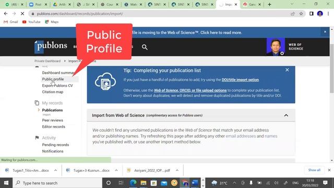Click Show all downloads
Image resolution: width=334 pixels, height=188 pixels.
click(x=314, y=170)
